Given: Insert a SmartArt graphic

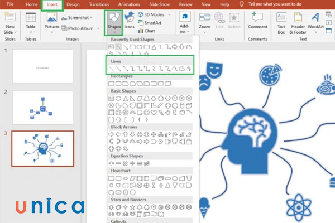Looking at the screenshot, I should [x=150, y=23].
